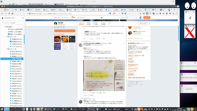The image size is (197, 111).
Task: Retweet the pamphlet tweet
Action: 91,93
